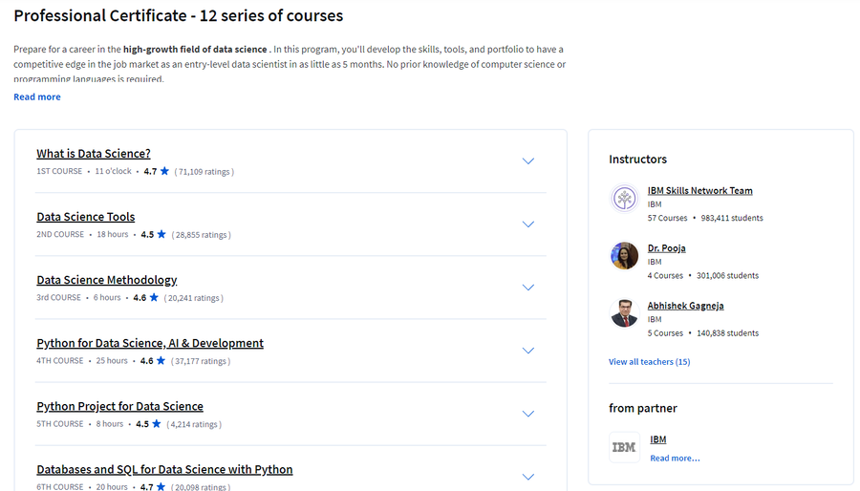The width and height of the screenshot is (860, 491).
Task: Open the IBM Skills Network Team instructor link
Action: (x=699, y=191)
